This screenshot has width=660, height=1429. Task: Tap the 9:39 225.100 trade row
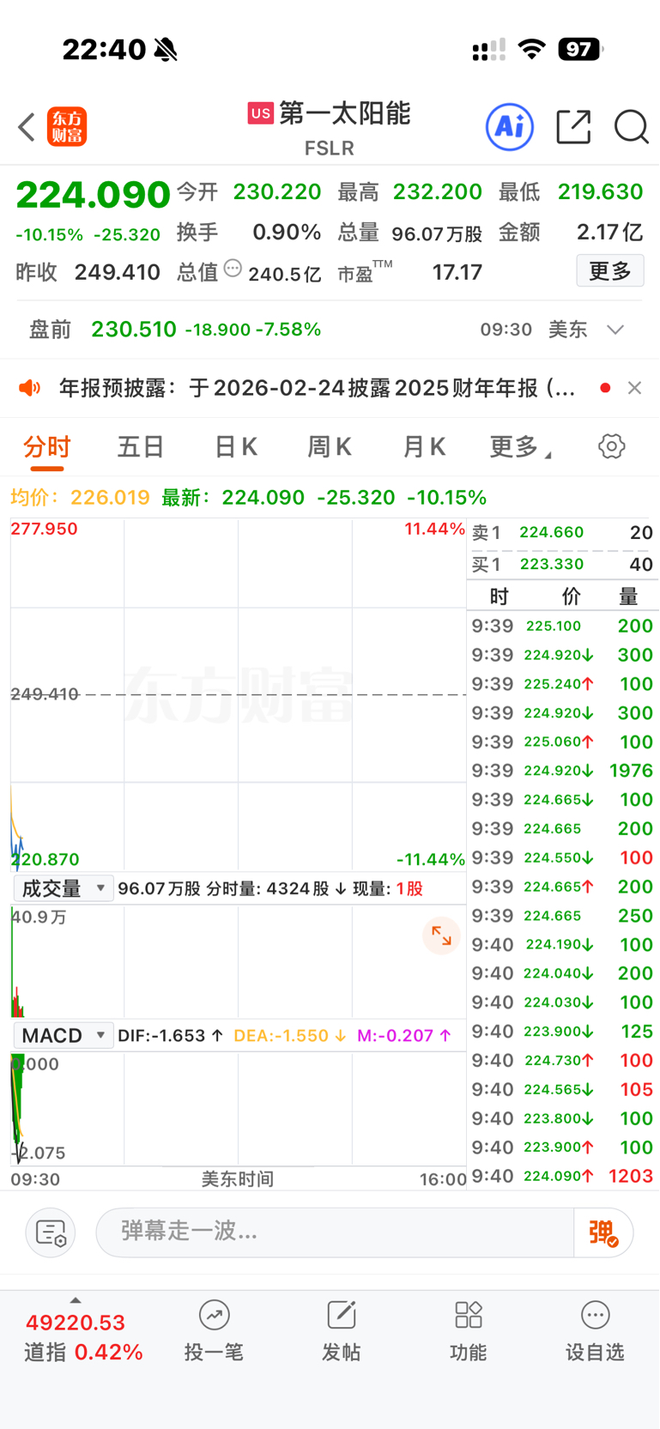(562, 626)
